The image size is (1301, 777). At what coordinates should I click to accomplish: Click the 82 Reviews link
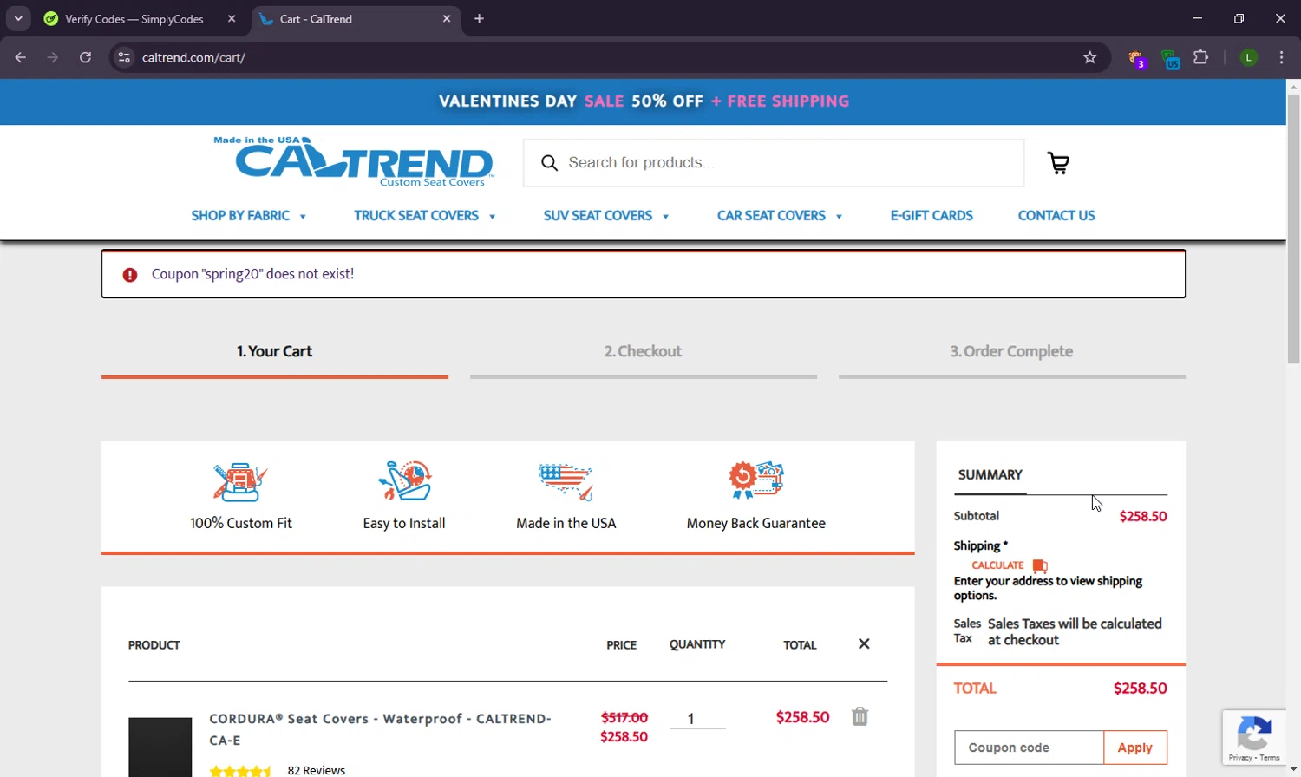pos(317,770)
